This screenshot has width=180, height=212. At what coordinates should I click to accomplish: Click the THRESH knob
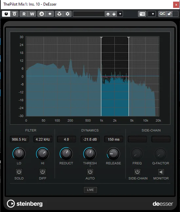90,154
